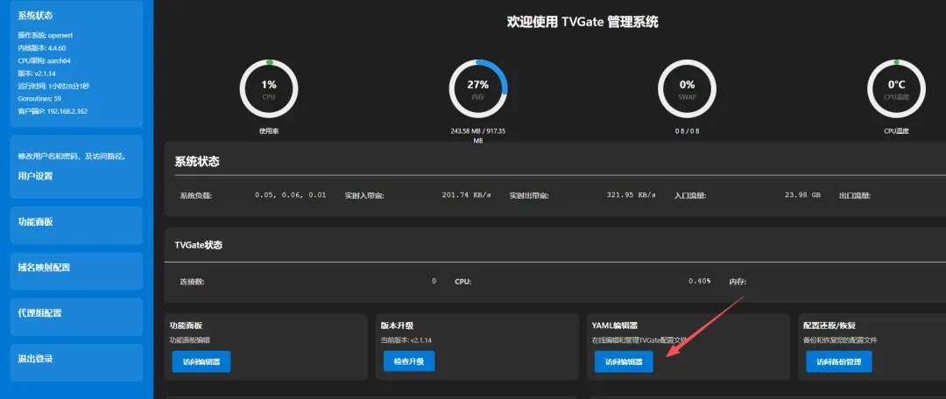Select the 243.58 MB / 917.35 MB memory text
Screen dimensions: 946x399
tap(478, 135)
